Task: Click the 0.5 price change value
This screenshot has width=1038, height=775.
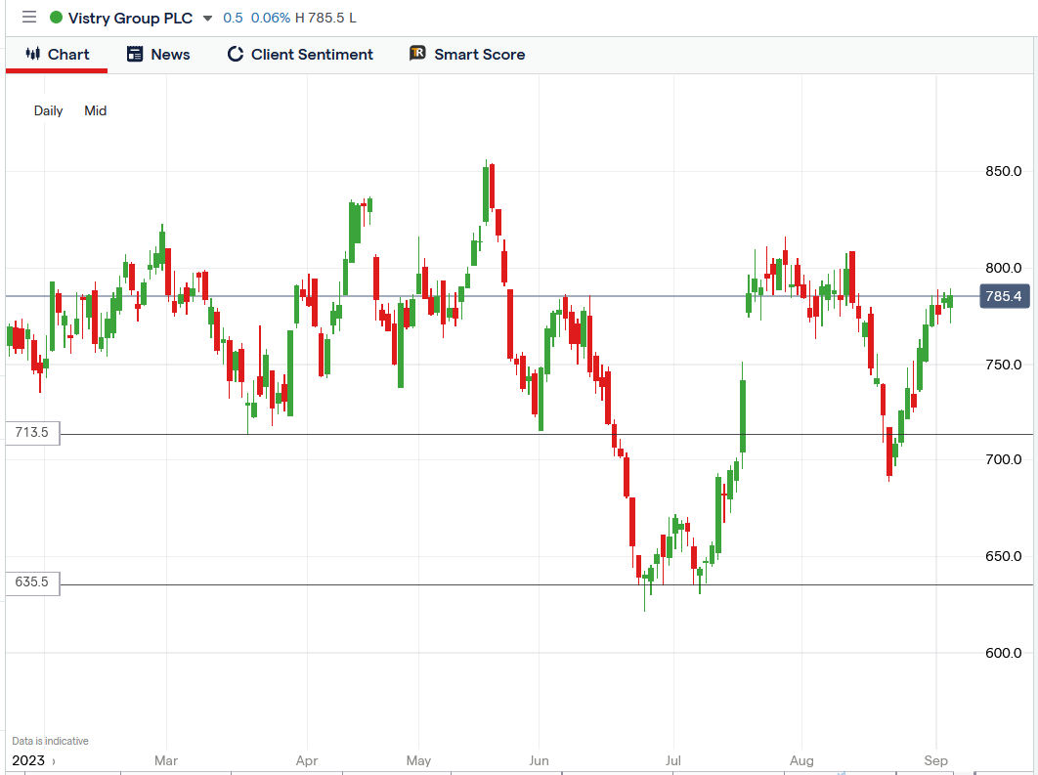Action: point(233,18)
